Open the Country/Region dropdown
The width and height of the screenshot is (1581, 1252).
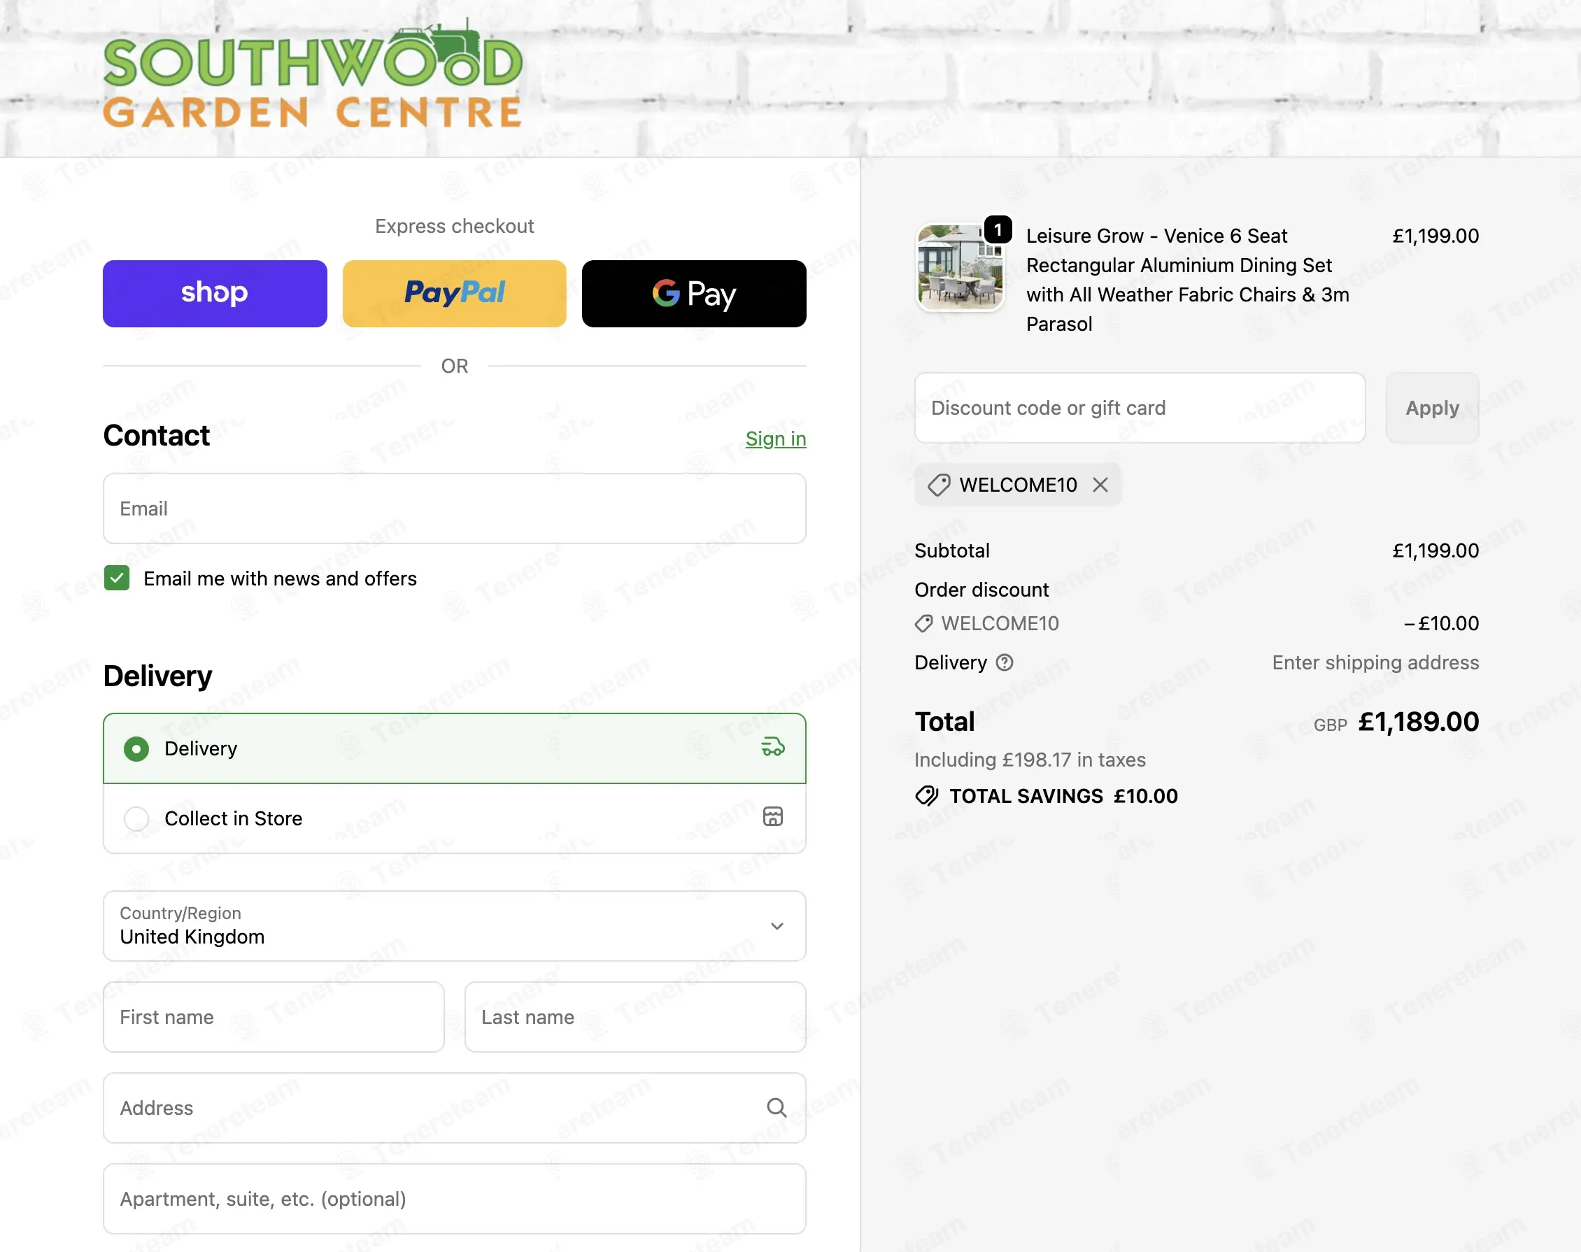[x=455, y=926]
